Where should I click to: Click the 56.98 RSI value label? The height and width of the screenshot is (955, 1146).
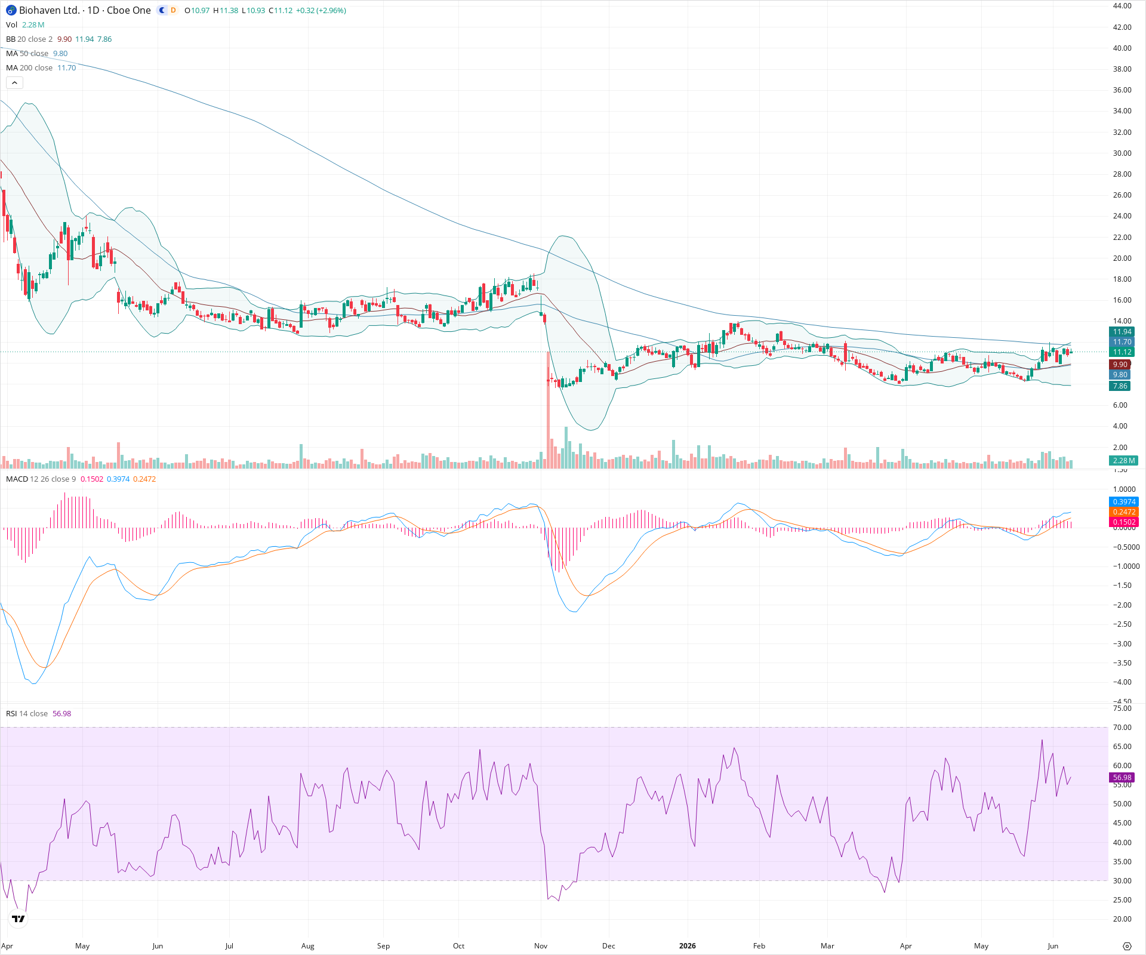point(1122,778)
